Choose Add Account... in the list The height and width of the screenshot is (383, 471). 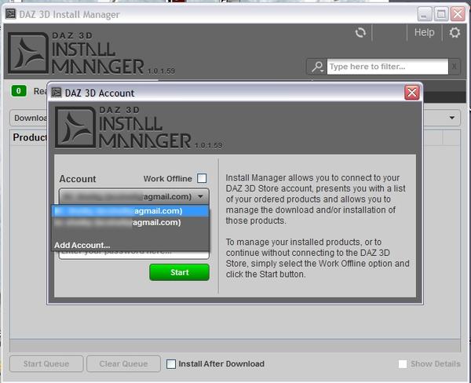[82, 245]
